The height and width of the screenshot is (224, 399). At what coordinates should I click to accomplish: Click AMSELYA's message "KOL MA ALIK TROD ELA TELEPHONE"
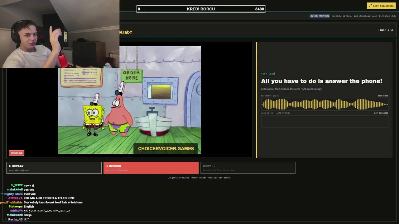(49, 198)
